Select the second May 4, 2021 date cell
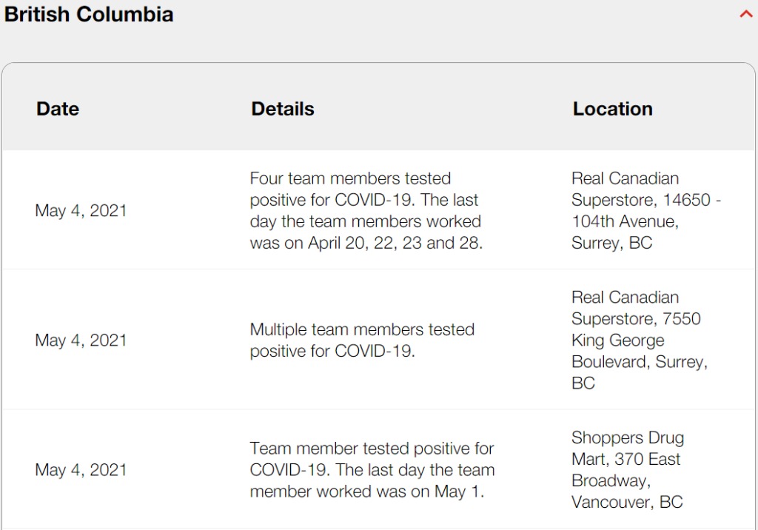The width and height of the screenshot is (758, 530). (81, 340)
